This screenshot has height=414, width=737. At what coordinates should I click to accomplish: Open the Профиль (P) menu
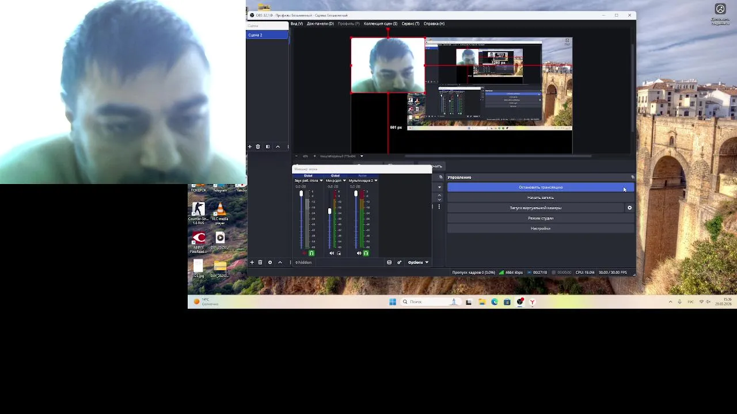pos(349,24)
